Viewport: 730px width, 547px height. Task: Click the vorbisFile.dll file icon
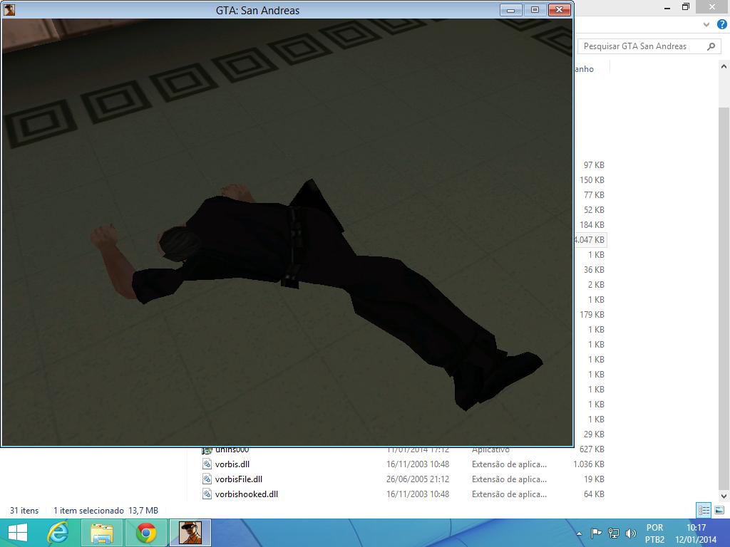207,479
